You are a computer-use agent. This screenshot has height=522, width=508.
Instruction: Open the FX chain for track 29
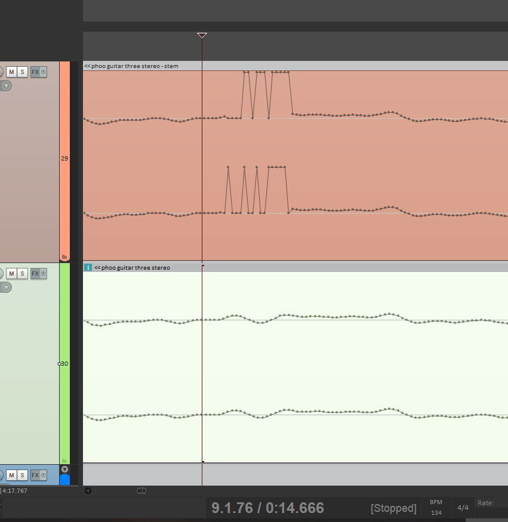click(x=35, y=72)
